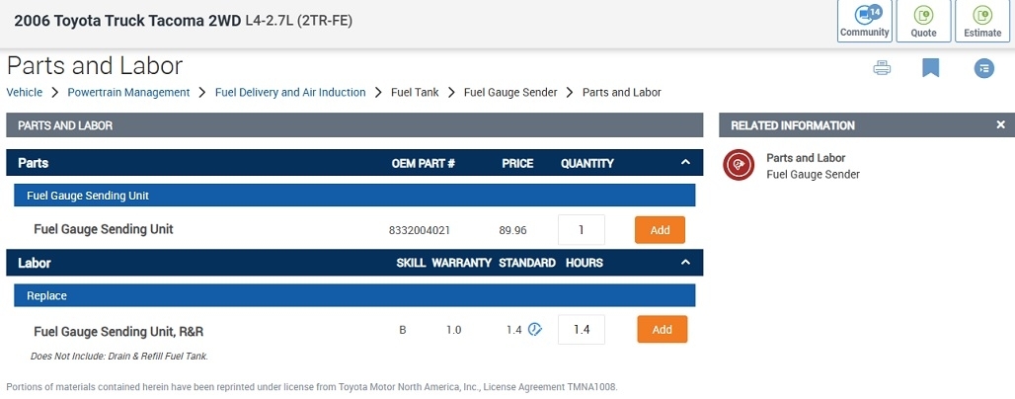1015x399 pixels.
Task: Open the Quote tool
Action: (x=923, y=21)
